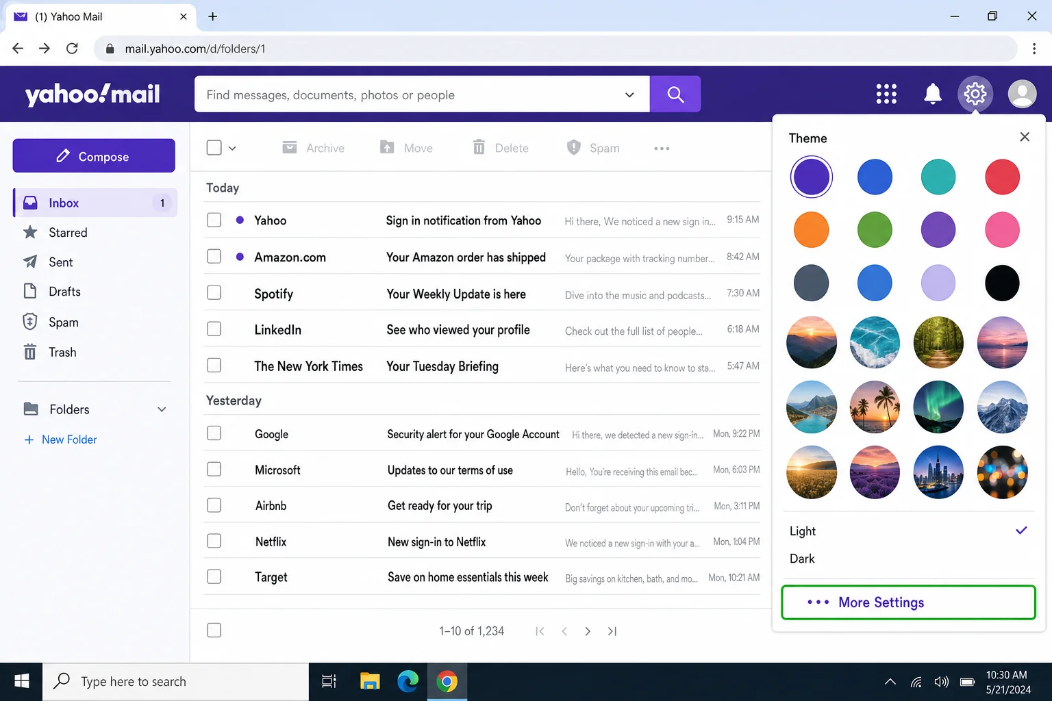Open Chrome's three-dot menu
1052x701 pixels.
tap(1034, 49)
